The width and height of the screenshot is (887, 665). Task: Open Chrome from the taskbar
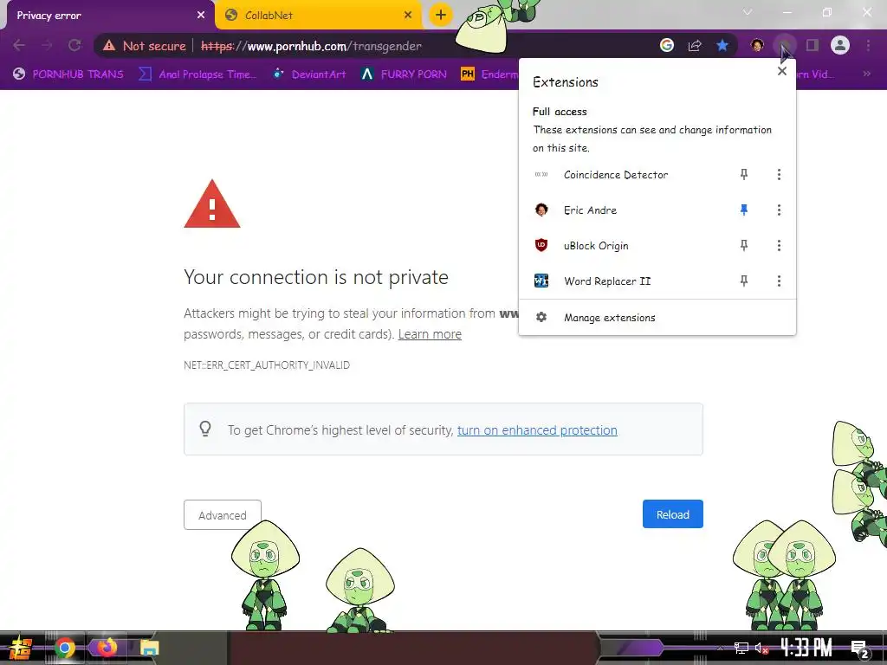tap(64, 648)
